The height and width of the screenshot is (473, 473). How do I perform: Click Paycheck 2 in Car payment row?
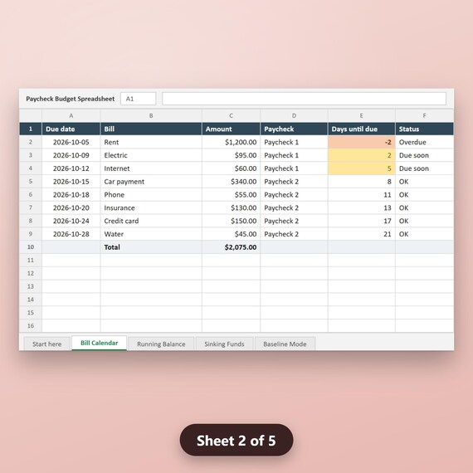coord(294,181)
